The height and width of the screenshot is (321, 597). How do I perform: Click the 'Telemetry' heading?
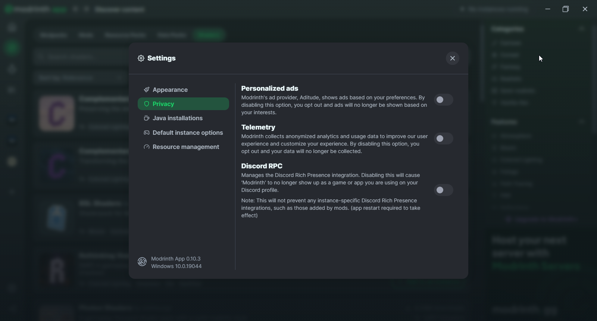click(x=258, y=127)
